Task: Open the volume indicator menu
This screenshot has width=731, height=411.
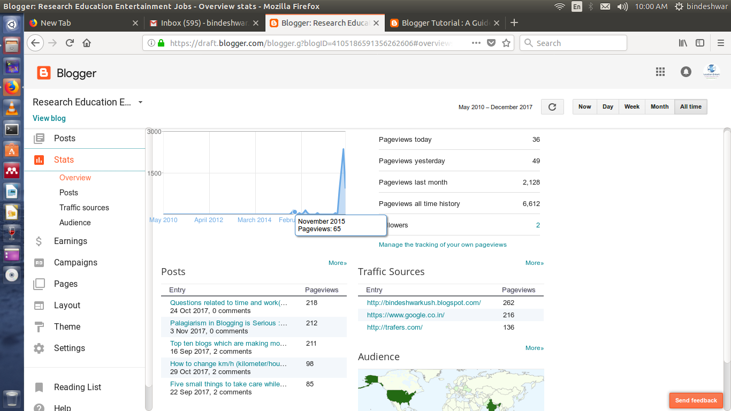Action: pos(622,6)
